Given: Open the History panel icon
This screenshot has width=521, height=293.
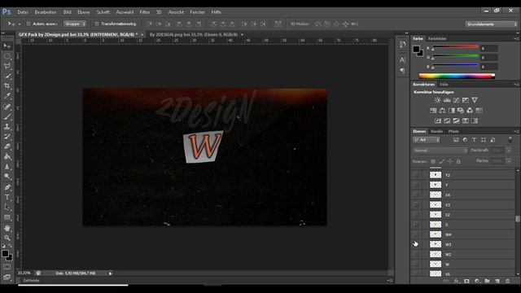Looking at the screenshot, I should pyautogui.click(x=402, y=44).
